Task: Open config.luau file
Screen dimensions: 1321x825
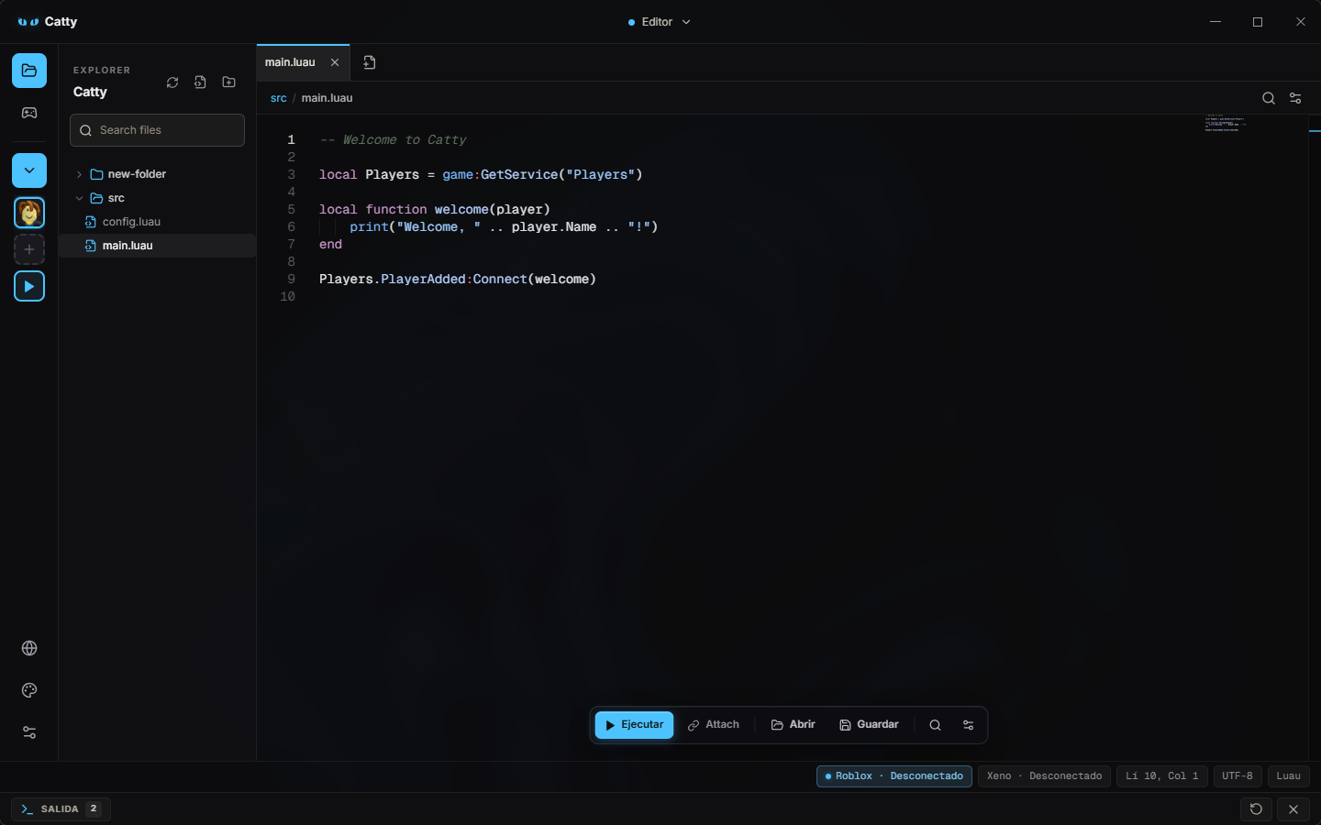Action: [157, 222]
